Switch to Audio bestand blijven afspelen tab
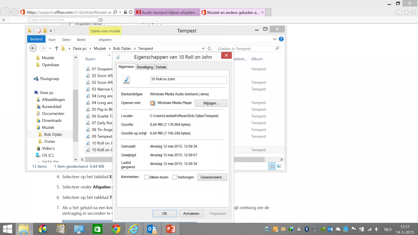Image resolution: width=418 pixels, height=235 pixels. point(167,12)
